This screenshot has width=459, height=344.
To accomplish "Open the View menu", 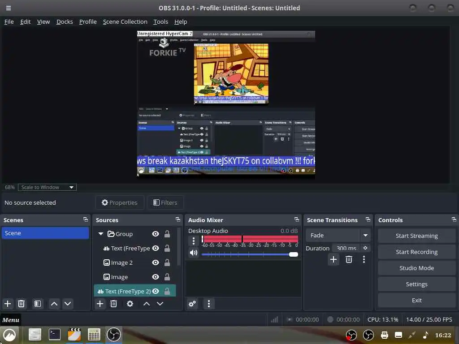I will click(43, 21).
